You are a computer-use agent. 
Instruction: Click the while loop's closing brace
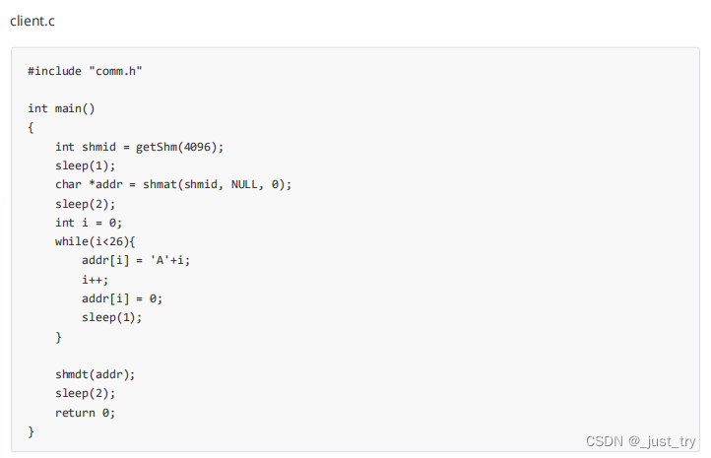pos(58,337)
